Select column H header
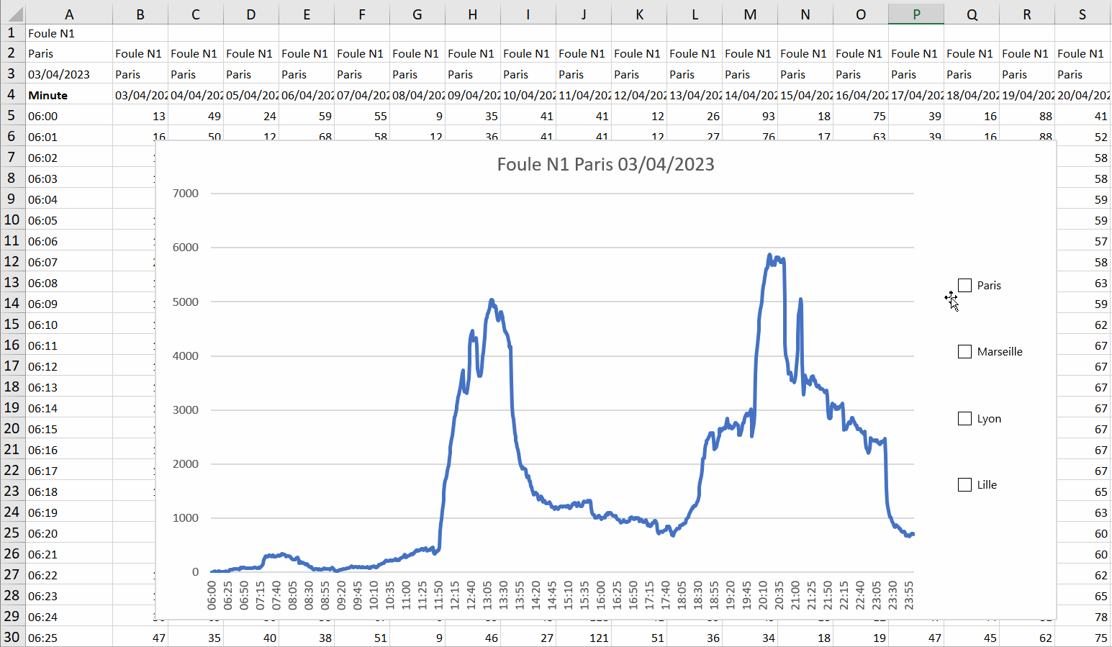1112x647 pixels. (473, 14)
